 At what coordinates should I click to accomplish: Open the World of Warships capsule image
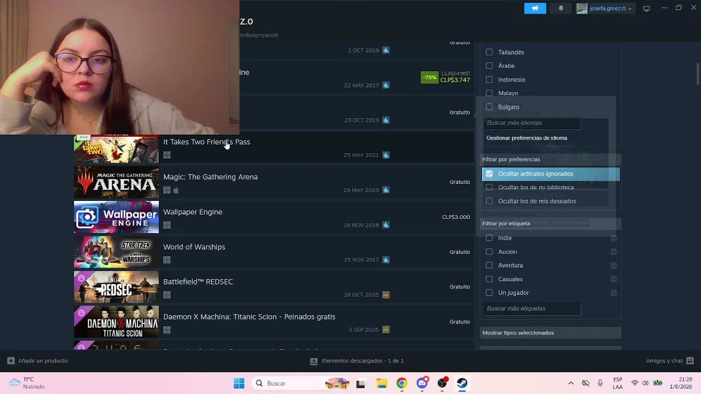pyautogui.click(x=116, y=252)
